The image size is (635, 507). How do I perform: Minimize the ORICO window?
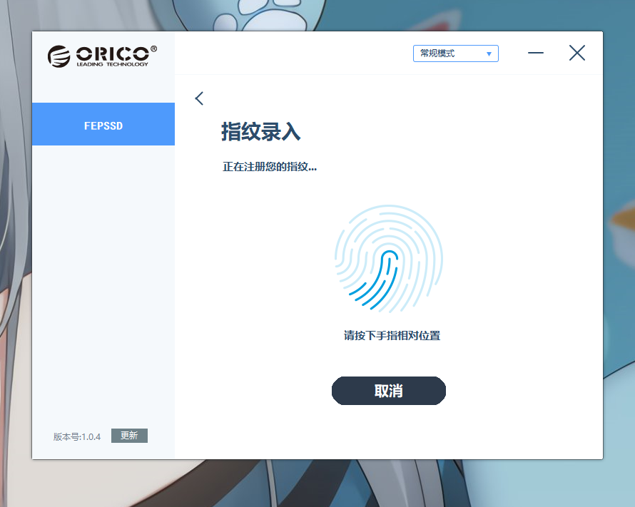tap(535, 53)
